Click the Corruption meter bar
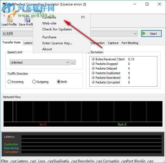166x163 pixels. 91,152
